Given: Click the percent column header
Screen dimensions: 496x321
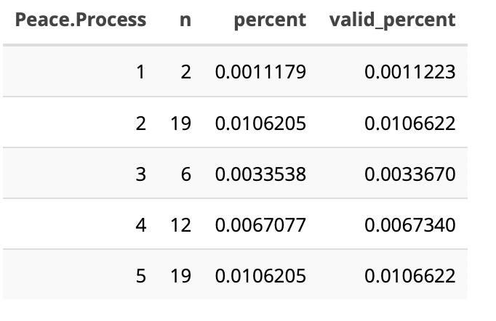Looking at the screenshot, I should point(270,20).
